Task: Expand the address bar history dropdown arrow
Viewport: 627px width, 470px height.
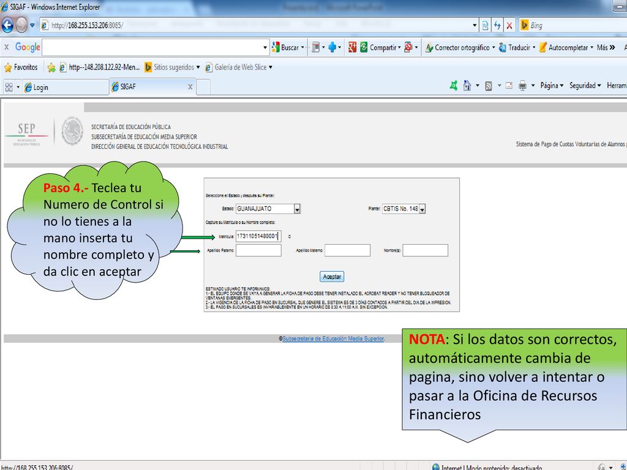Action: 475,25
